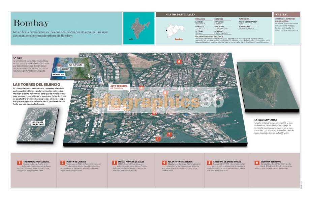Click the "SUPERFICIE" data entry
The image size is (310, 200).
click(x=220, y=23)
